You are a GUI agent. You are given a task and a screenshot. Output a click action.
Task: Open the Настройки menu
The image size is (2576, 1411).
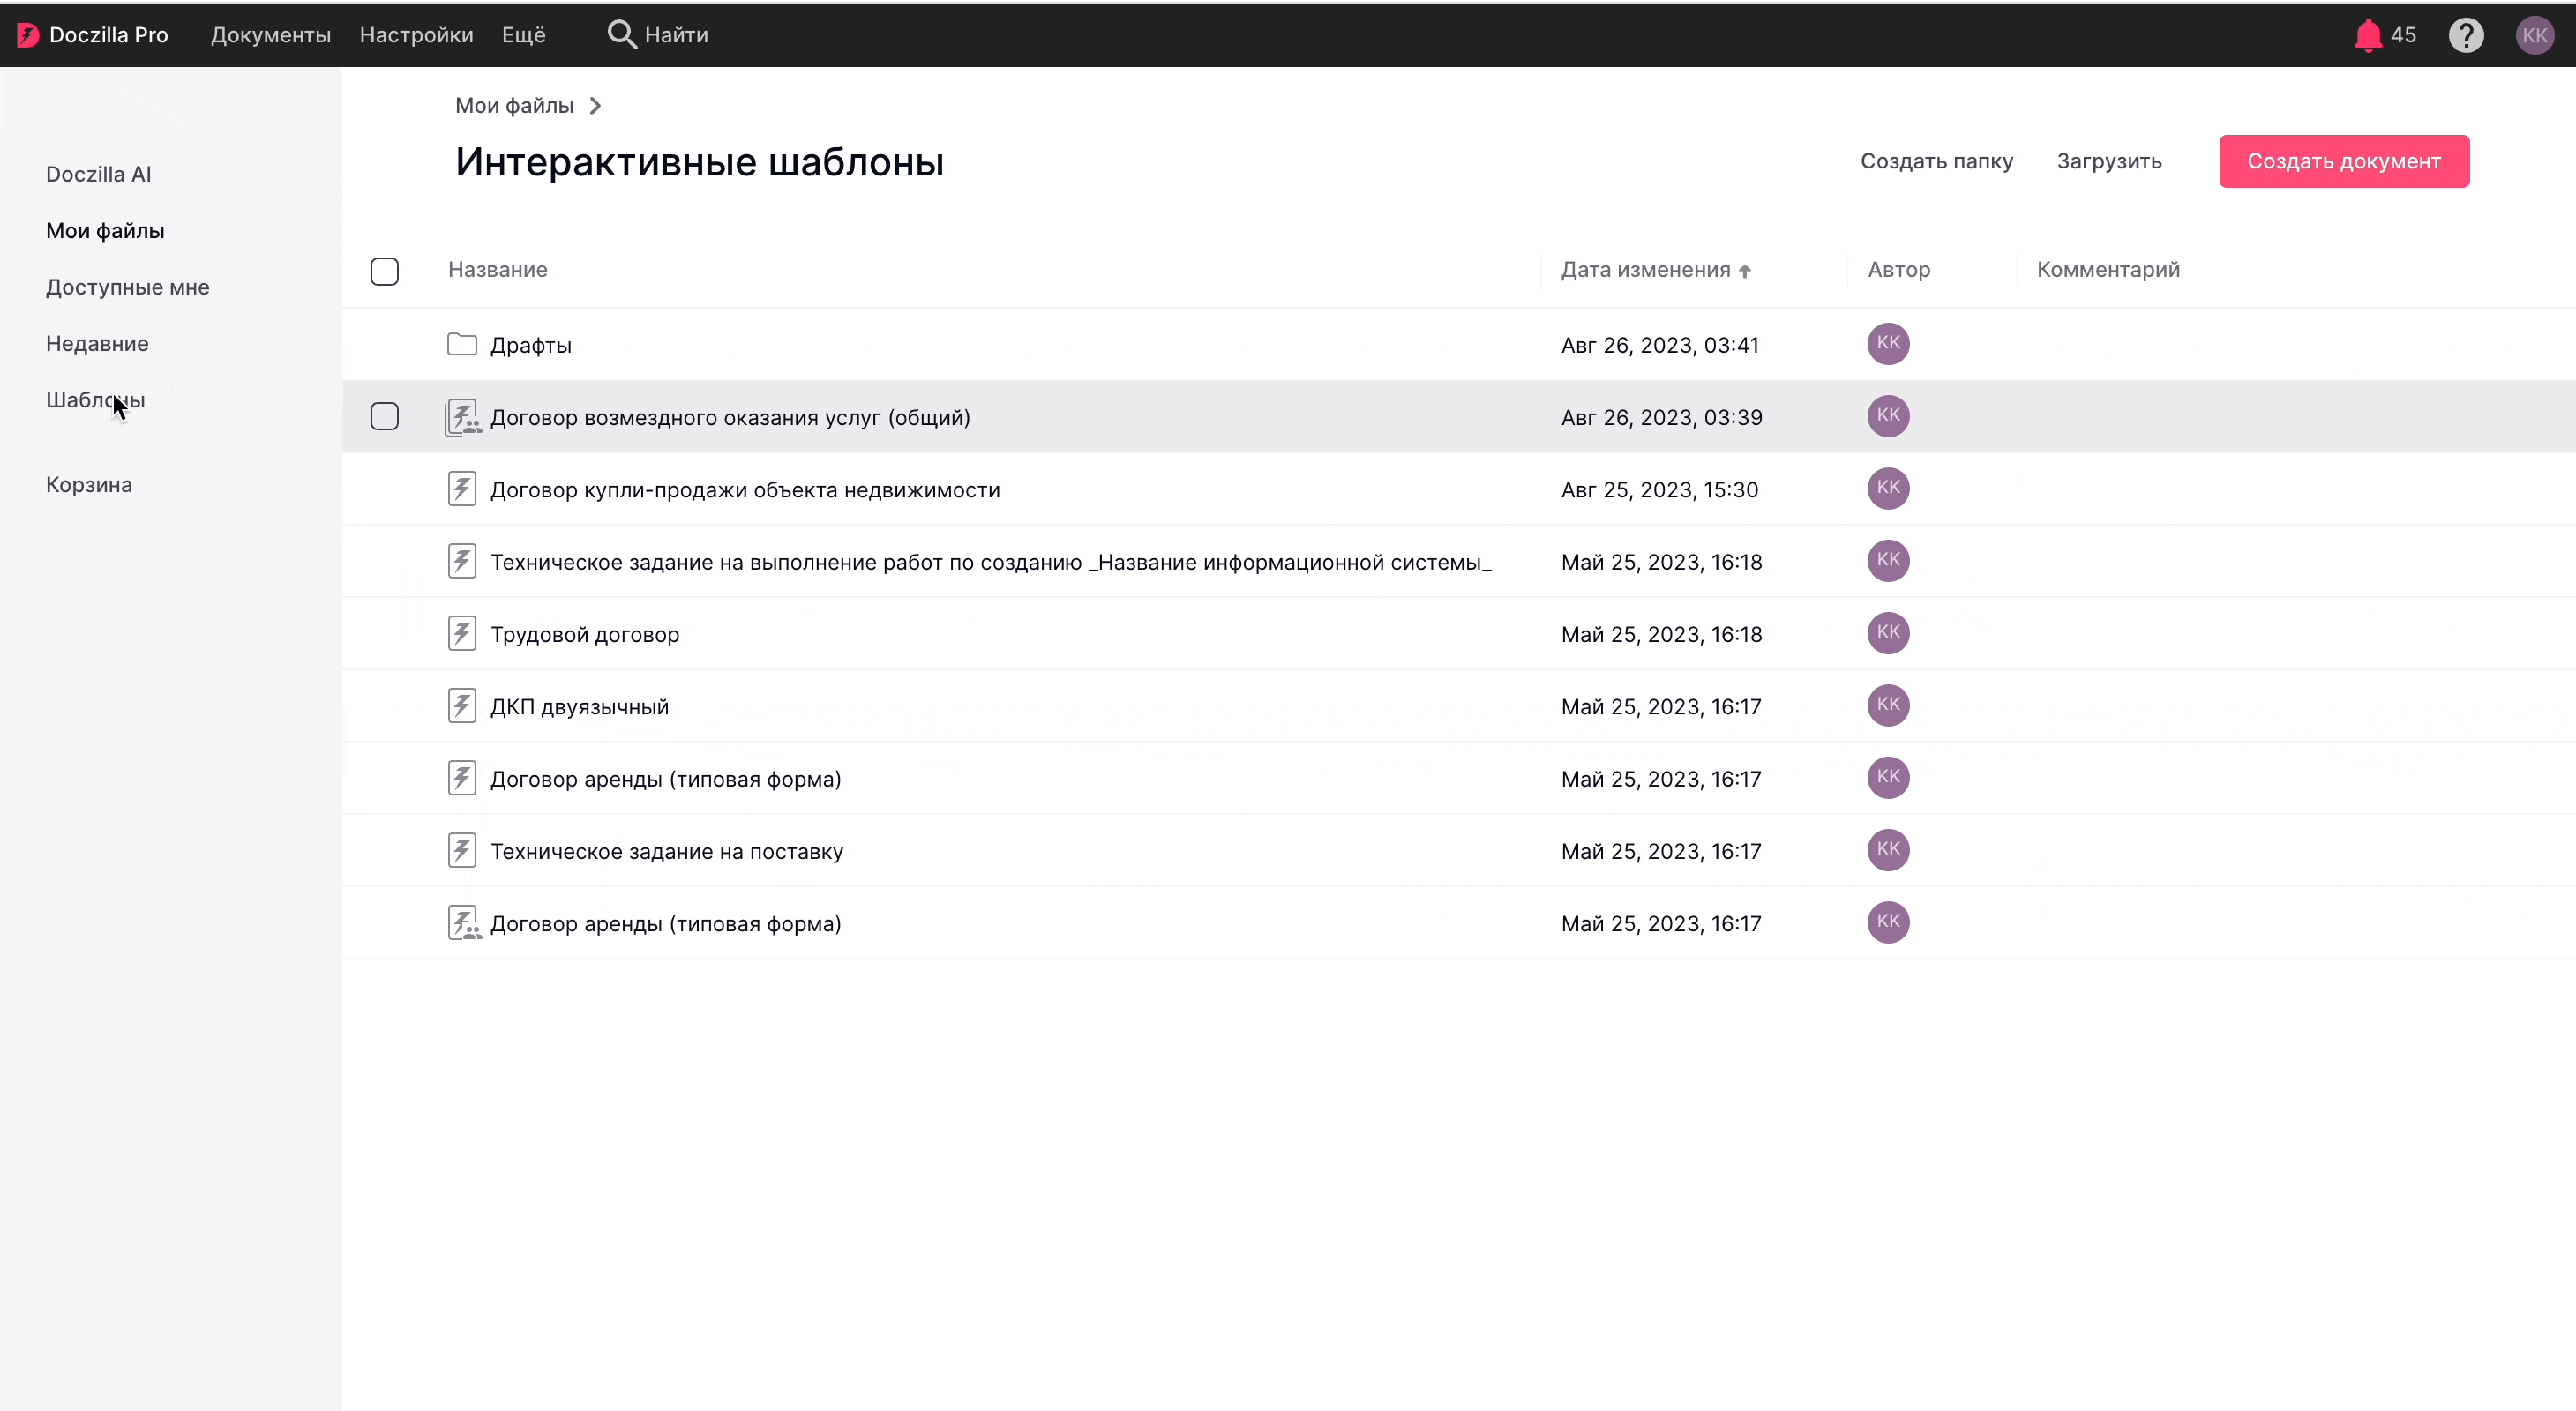tap(416, 35)
